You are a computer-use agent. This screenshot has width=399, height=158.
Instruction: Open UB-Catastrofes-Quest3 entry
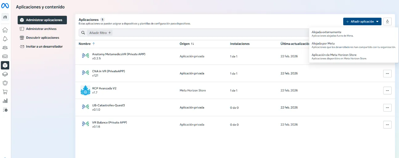point(108,105)
